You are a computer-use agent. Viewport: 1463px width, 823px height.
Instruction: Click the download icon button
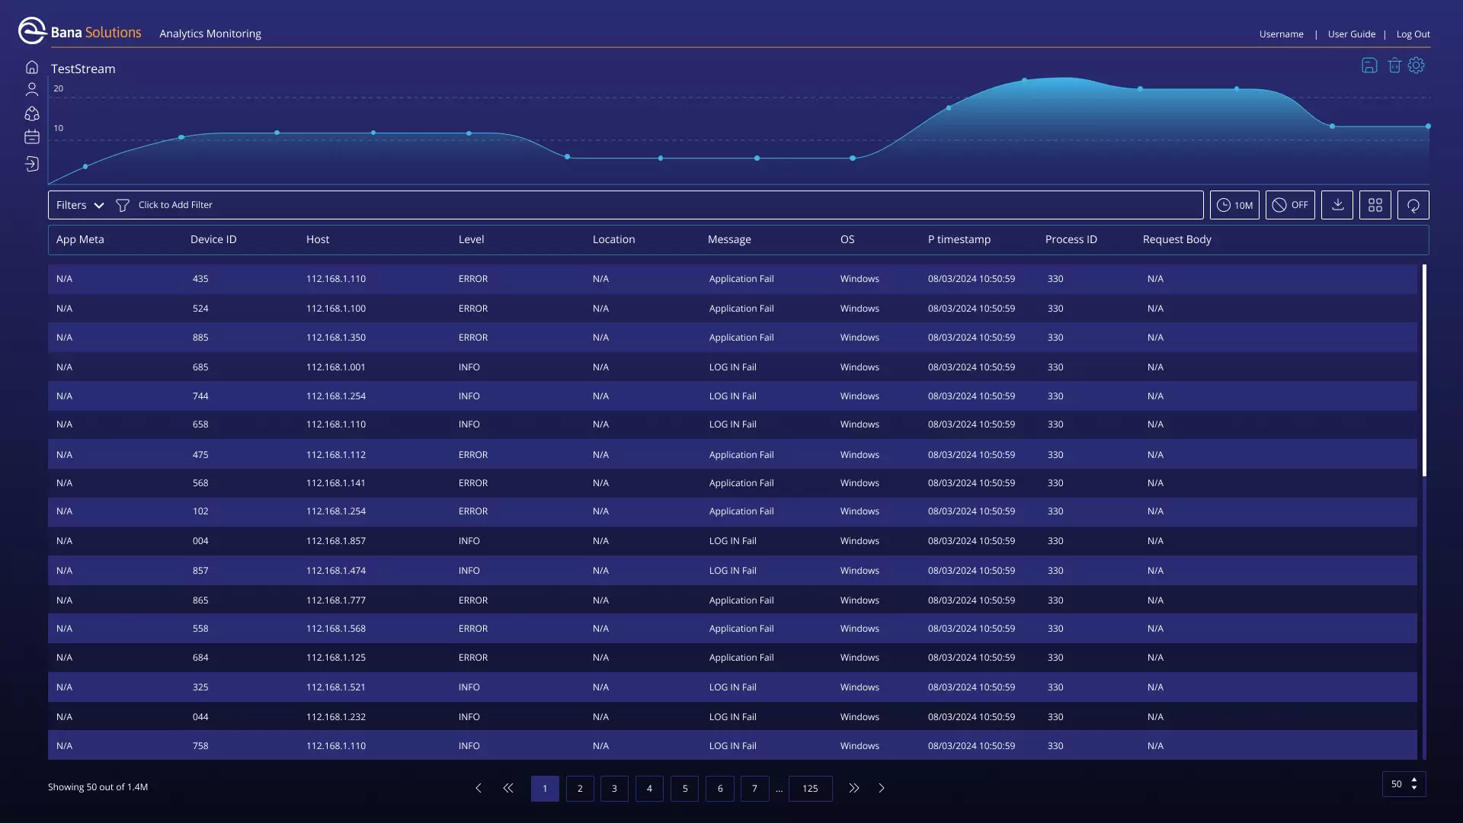[1337, 205]
